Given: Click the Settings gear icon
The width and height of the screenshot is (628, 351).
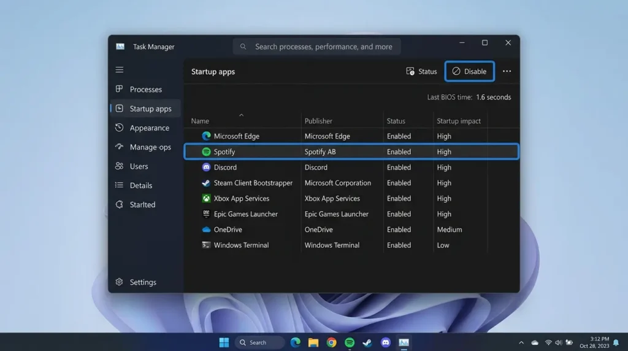Looking at the screenshot, I should point(120,282).
